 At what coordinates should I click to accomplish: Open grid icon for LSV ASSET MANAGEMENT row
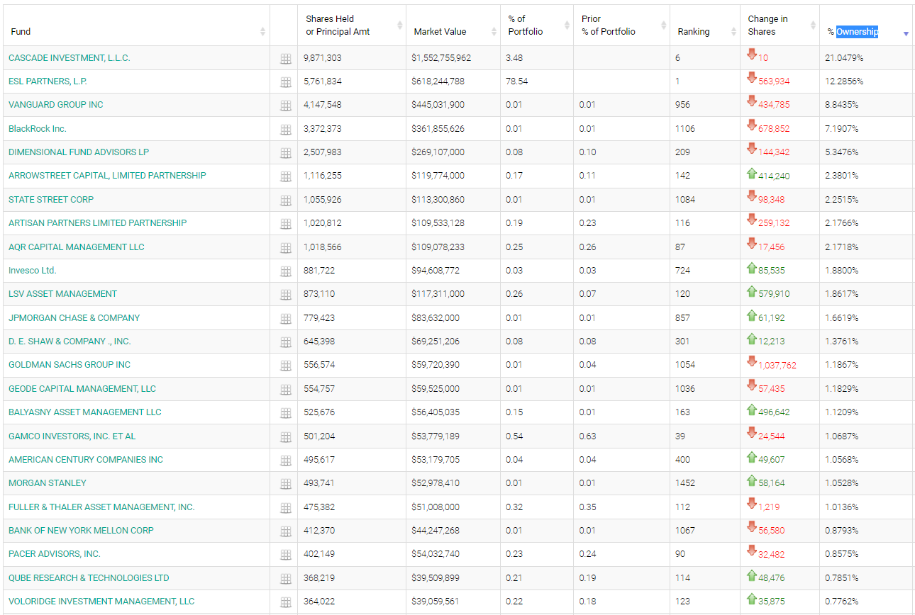pos(286,295)
